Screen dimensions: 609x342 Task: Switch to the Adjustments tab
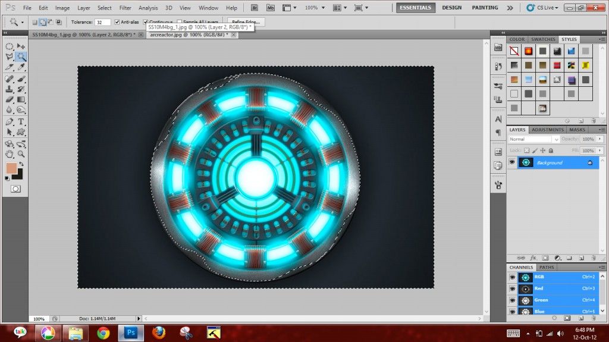click(547, 130)
